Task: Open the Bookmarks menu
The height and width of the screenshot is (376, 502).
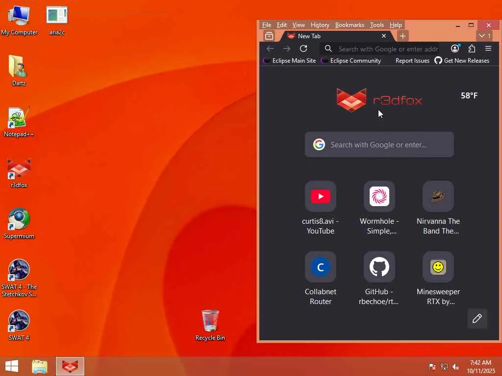Action: (x=349, y=25)
